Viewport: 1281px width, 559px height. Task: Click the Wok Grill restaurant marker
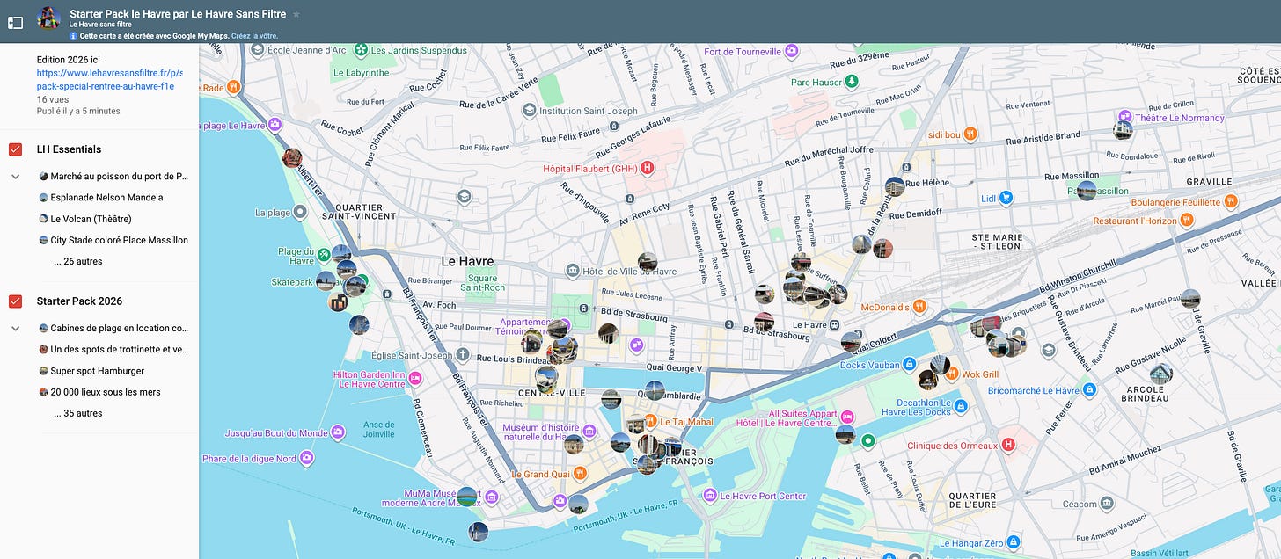tap(951, 374)
